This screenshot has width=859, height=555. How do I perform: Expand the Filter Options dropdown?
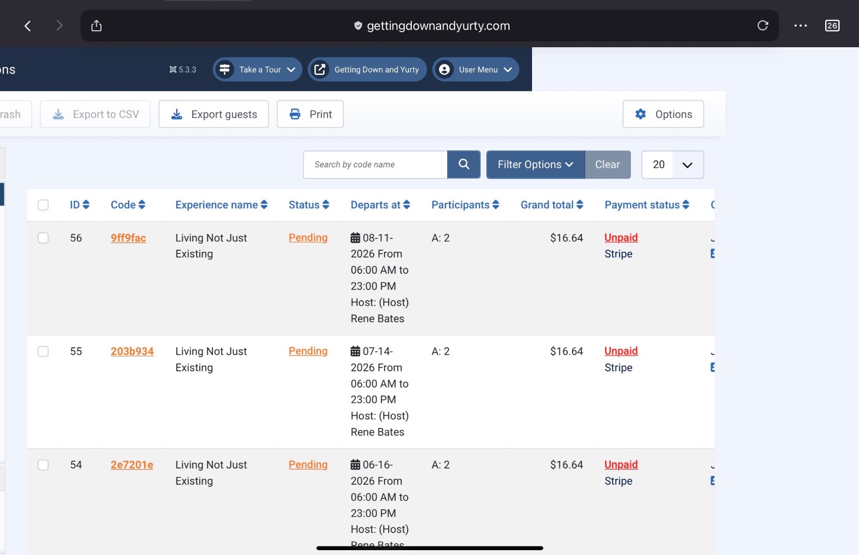535,164
